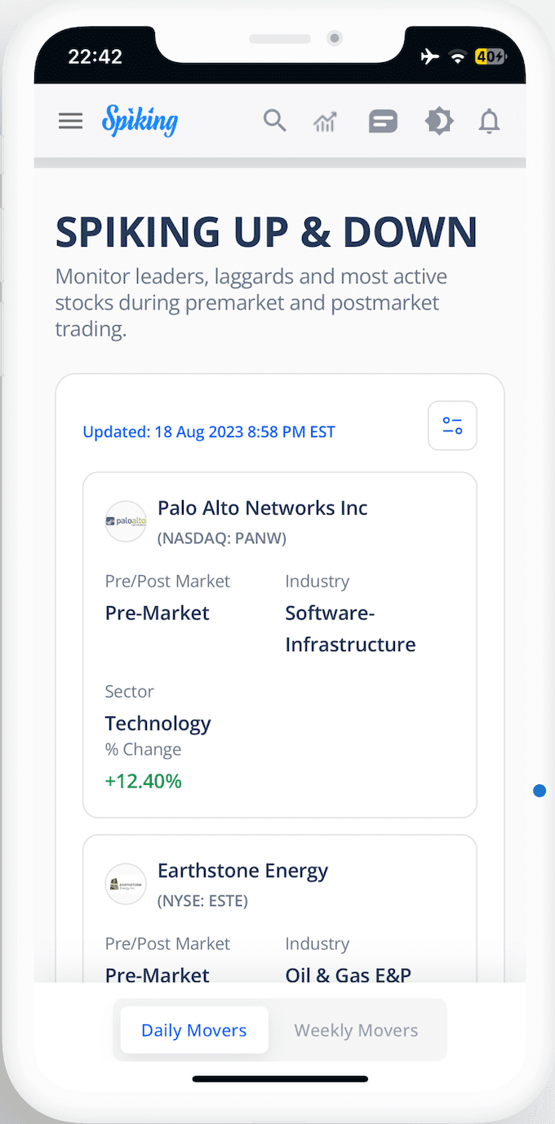
Task: Click the +12.40% change value
Action: (144, 781)
